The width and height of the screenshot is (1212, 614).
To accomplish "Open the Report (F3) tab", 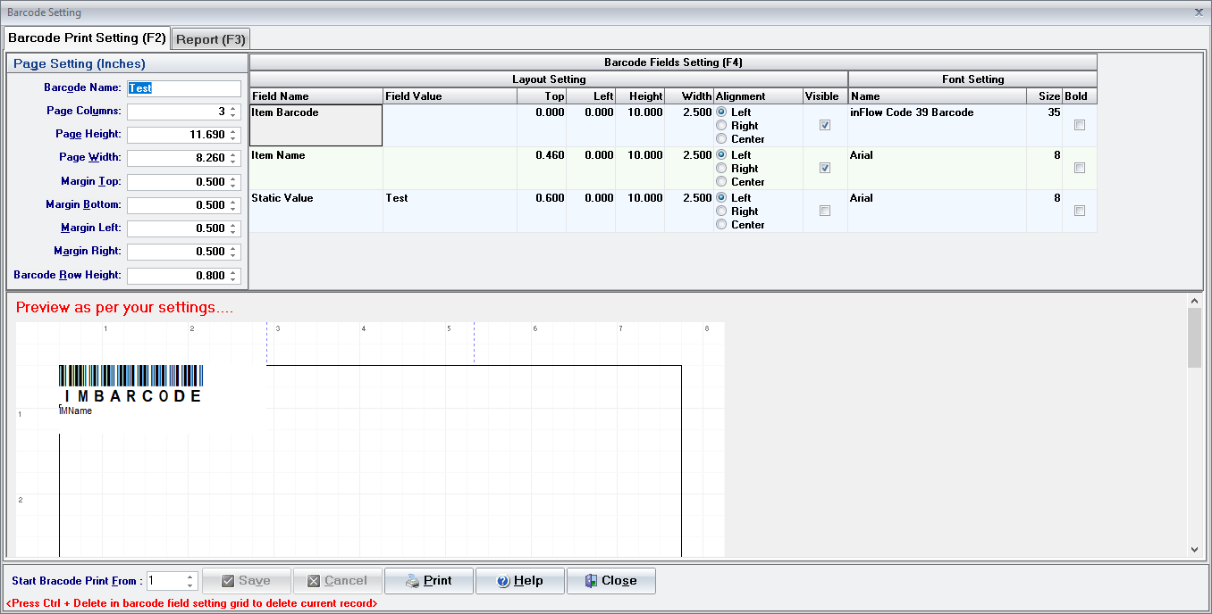I will pos(210,39).
